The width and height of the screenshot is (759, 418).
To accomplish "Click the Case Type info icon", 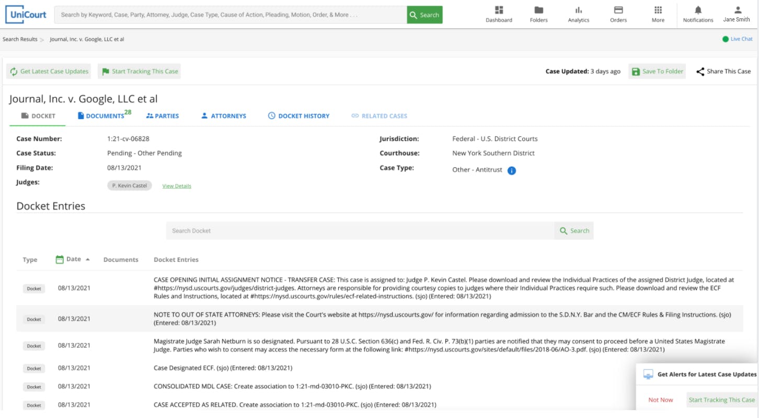I will (512, 170).
